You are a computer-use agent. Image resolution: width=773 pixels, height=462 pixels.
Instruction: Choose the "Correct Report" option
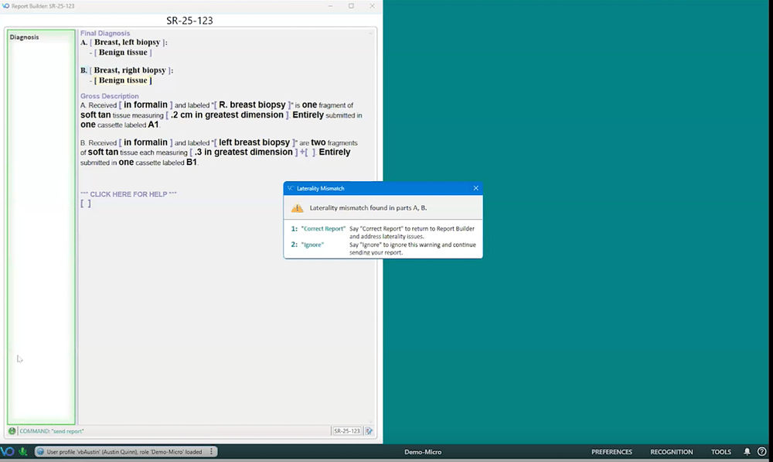coord(323,229)
